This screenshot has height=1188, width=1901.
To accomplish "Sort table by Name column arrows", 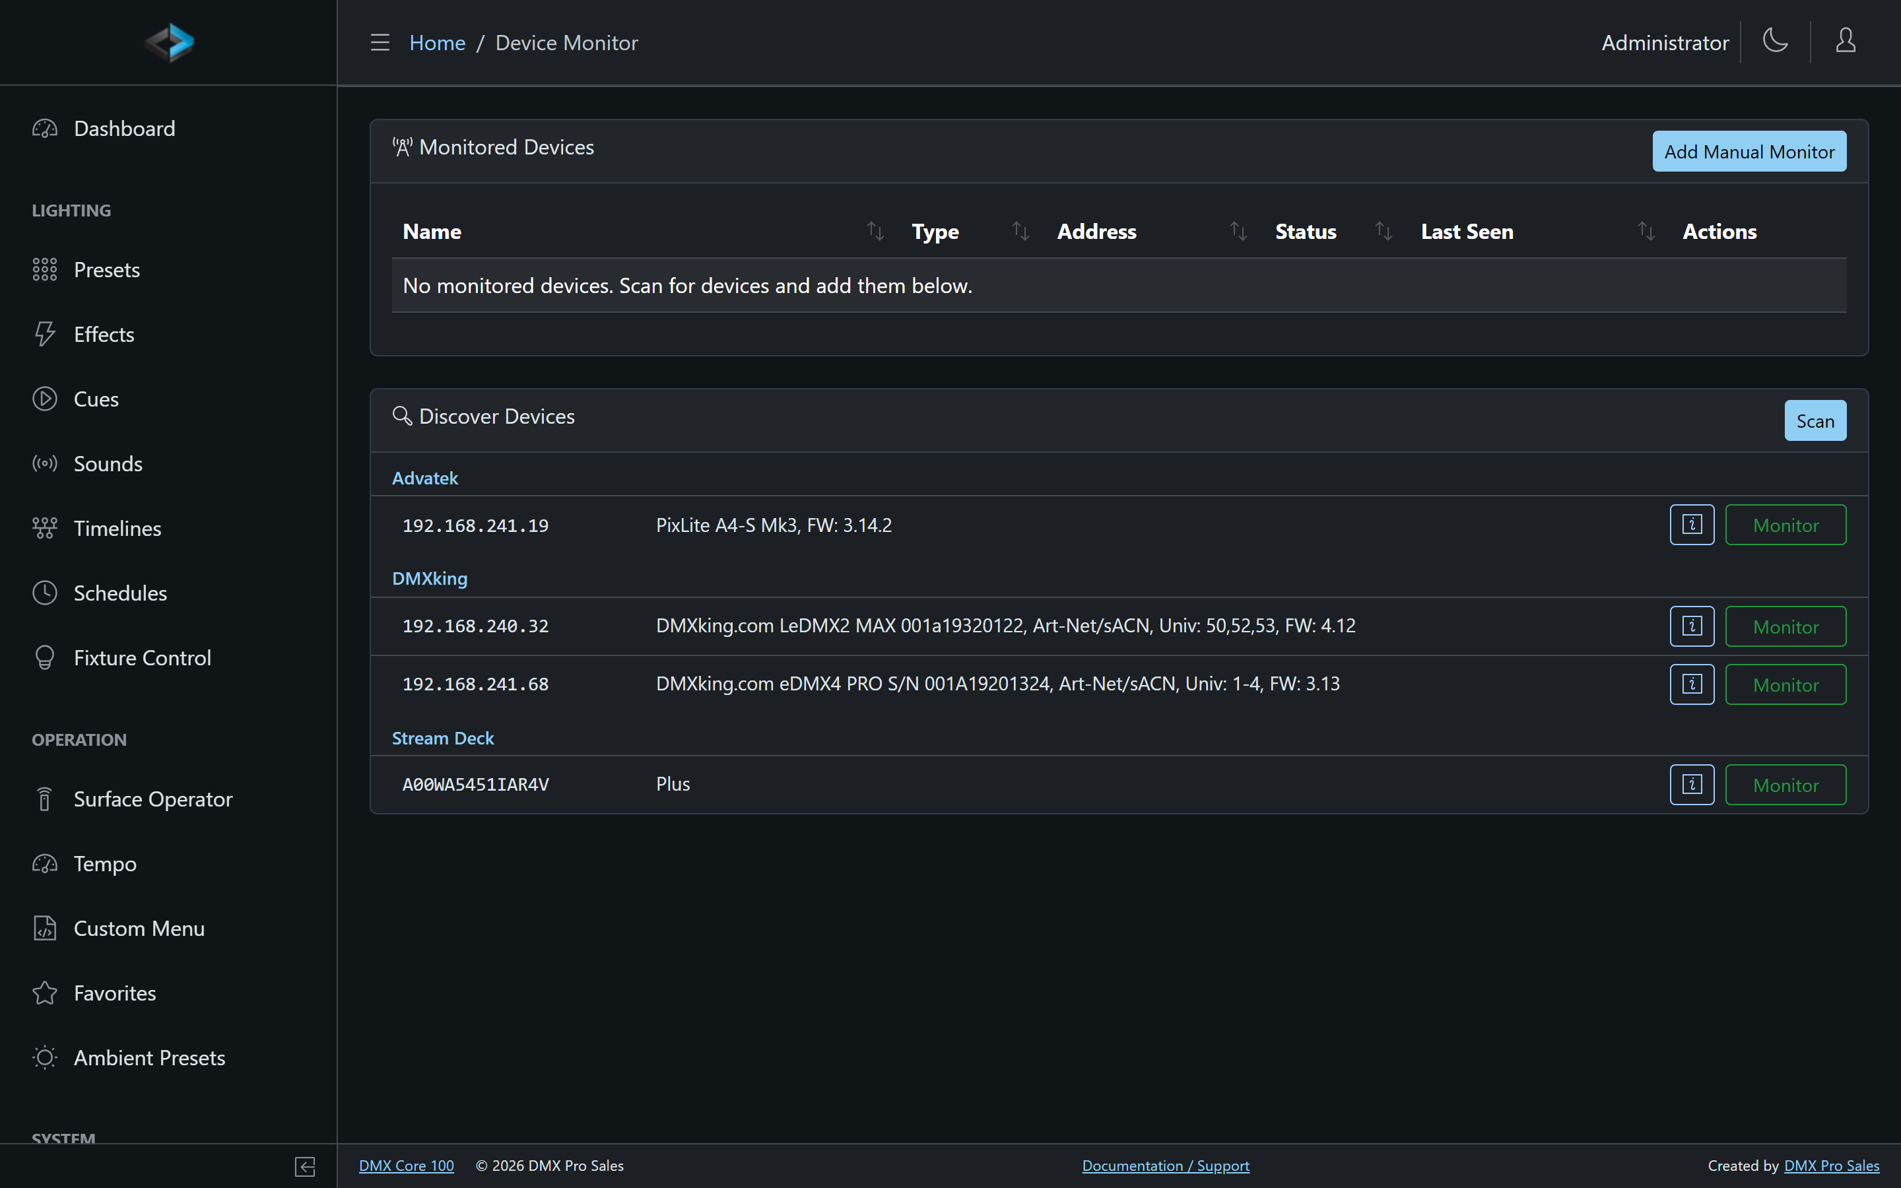I will coord(875,231).
